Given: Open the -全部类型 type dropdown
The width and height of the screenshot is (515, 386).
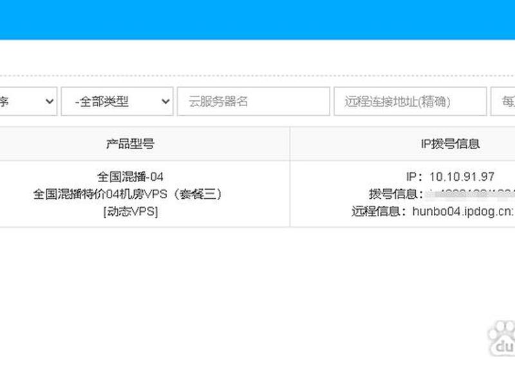Looking at the screenshot, I should click(117, 102).
